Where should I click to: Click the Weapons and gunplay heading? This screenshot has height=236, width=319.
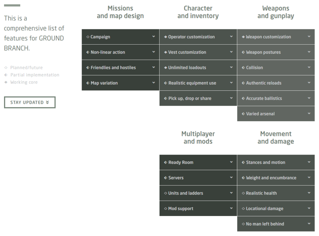pos(276,12)
